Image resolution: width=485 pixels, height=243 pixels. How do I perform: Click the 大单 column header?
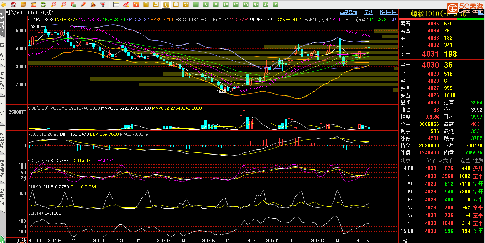447,161
